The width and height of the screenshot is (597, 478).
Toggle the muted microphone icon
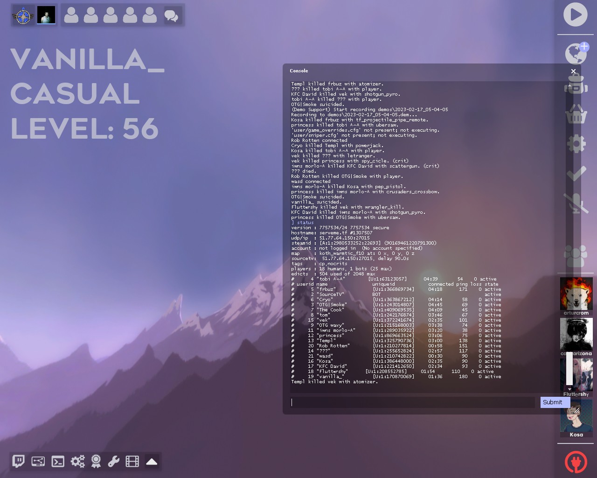576,204
